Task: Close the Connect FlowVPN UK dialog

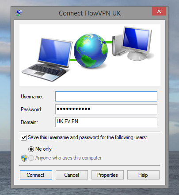Action: click(x=159, y=11)
